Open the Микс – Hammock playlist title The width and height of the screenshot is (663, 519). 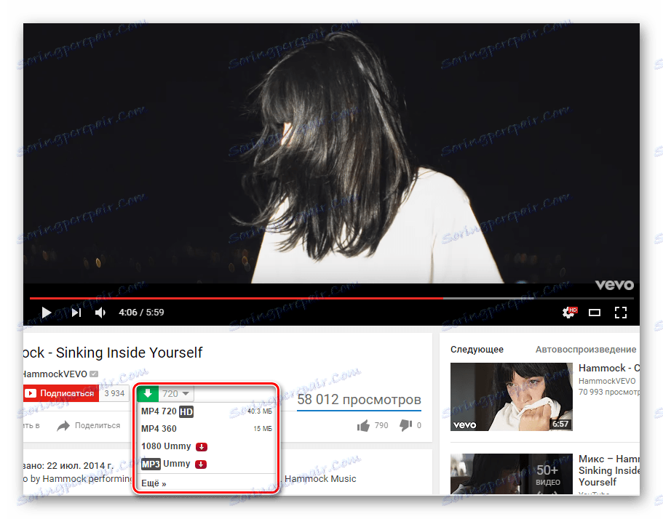pyautogui.click(x=609, y=470)
